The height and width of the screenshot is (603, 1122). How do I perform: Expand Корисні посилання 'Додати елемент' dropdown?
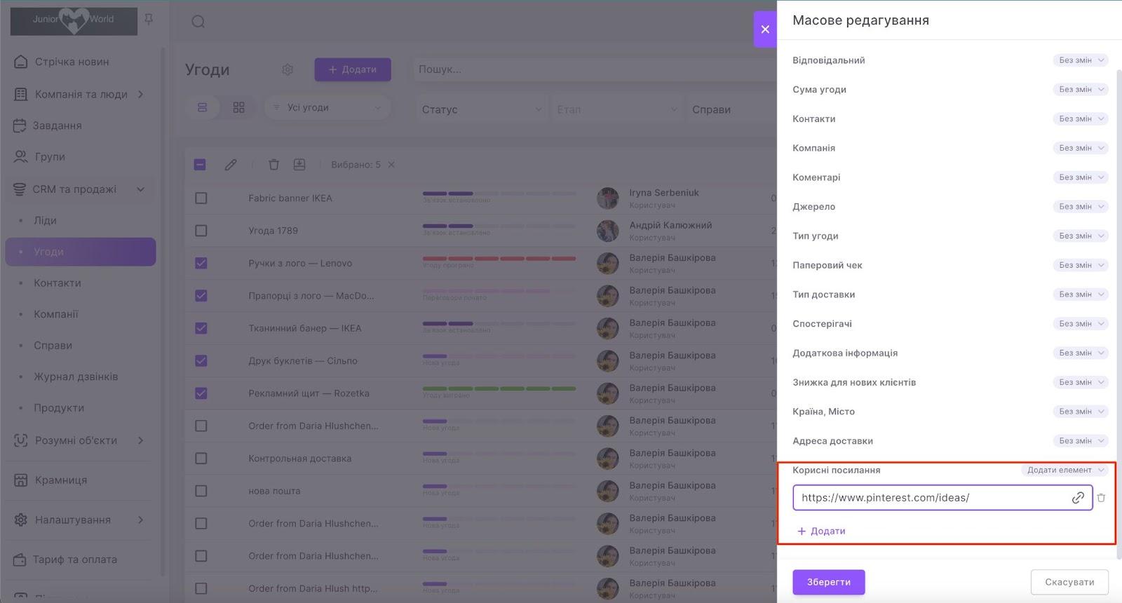click(1064, 470)
